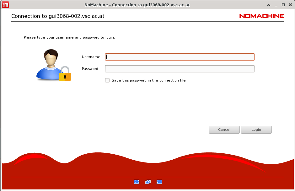Click 'Please type your username and password' text
Screen dimensions: 295x191
(69, 37)
